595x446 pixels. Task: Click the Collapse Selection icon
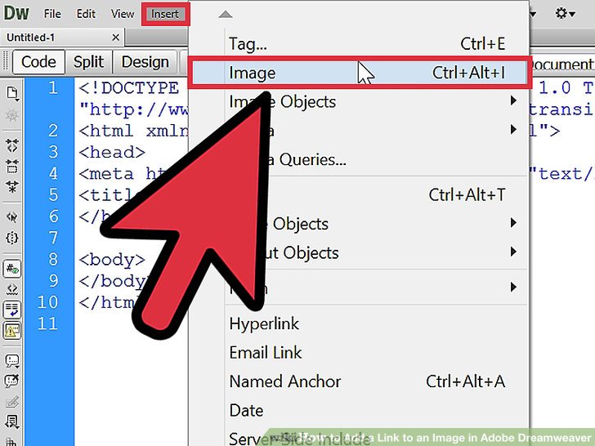point(12,167)
